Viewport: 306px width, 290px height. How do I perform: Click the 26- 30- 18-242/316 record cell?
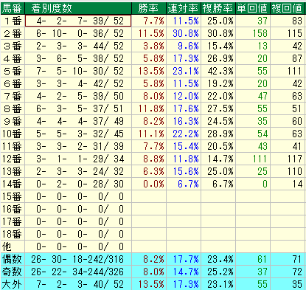click(x=78, y=259)
